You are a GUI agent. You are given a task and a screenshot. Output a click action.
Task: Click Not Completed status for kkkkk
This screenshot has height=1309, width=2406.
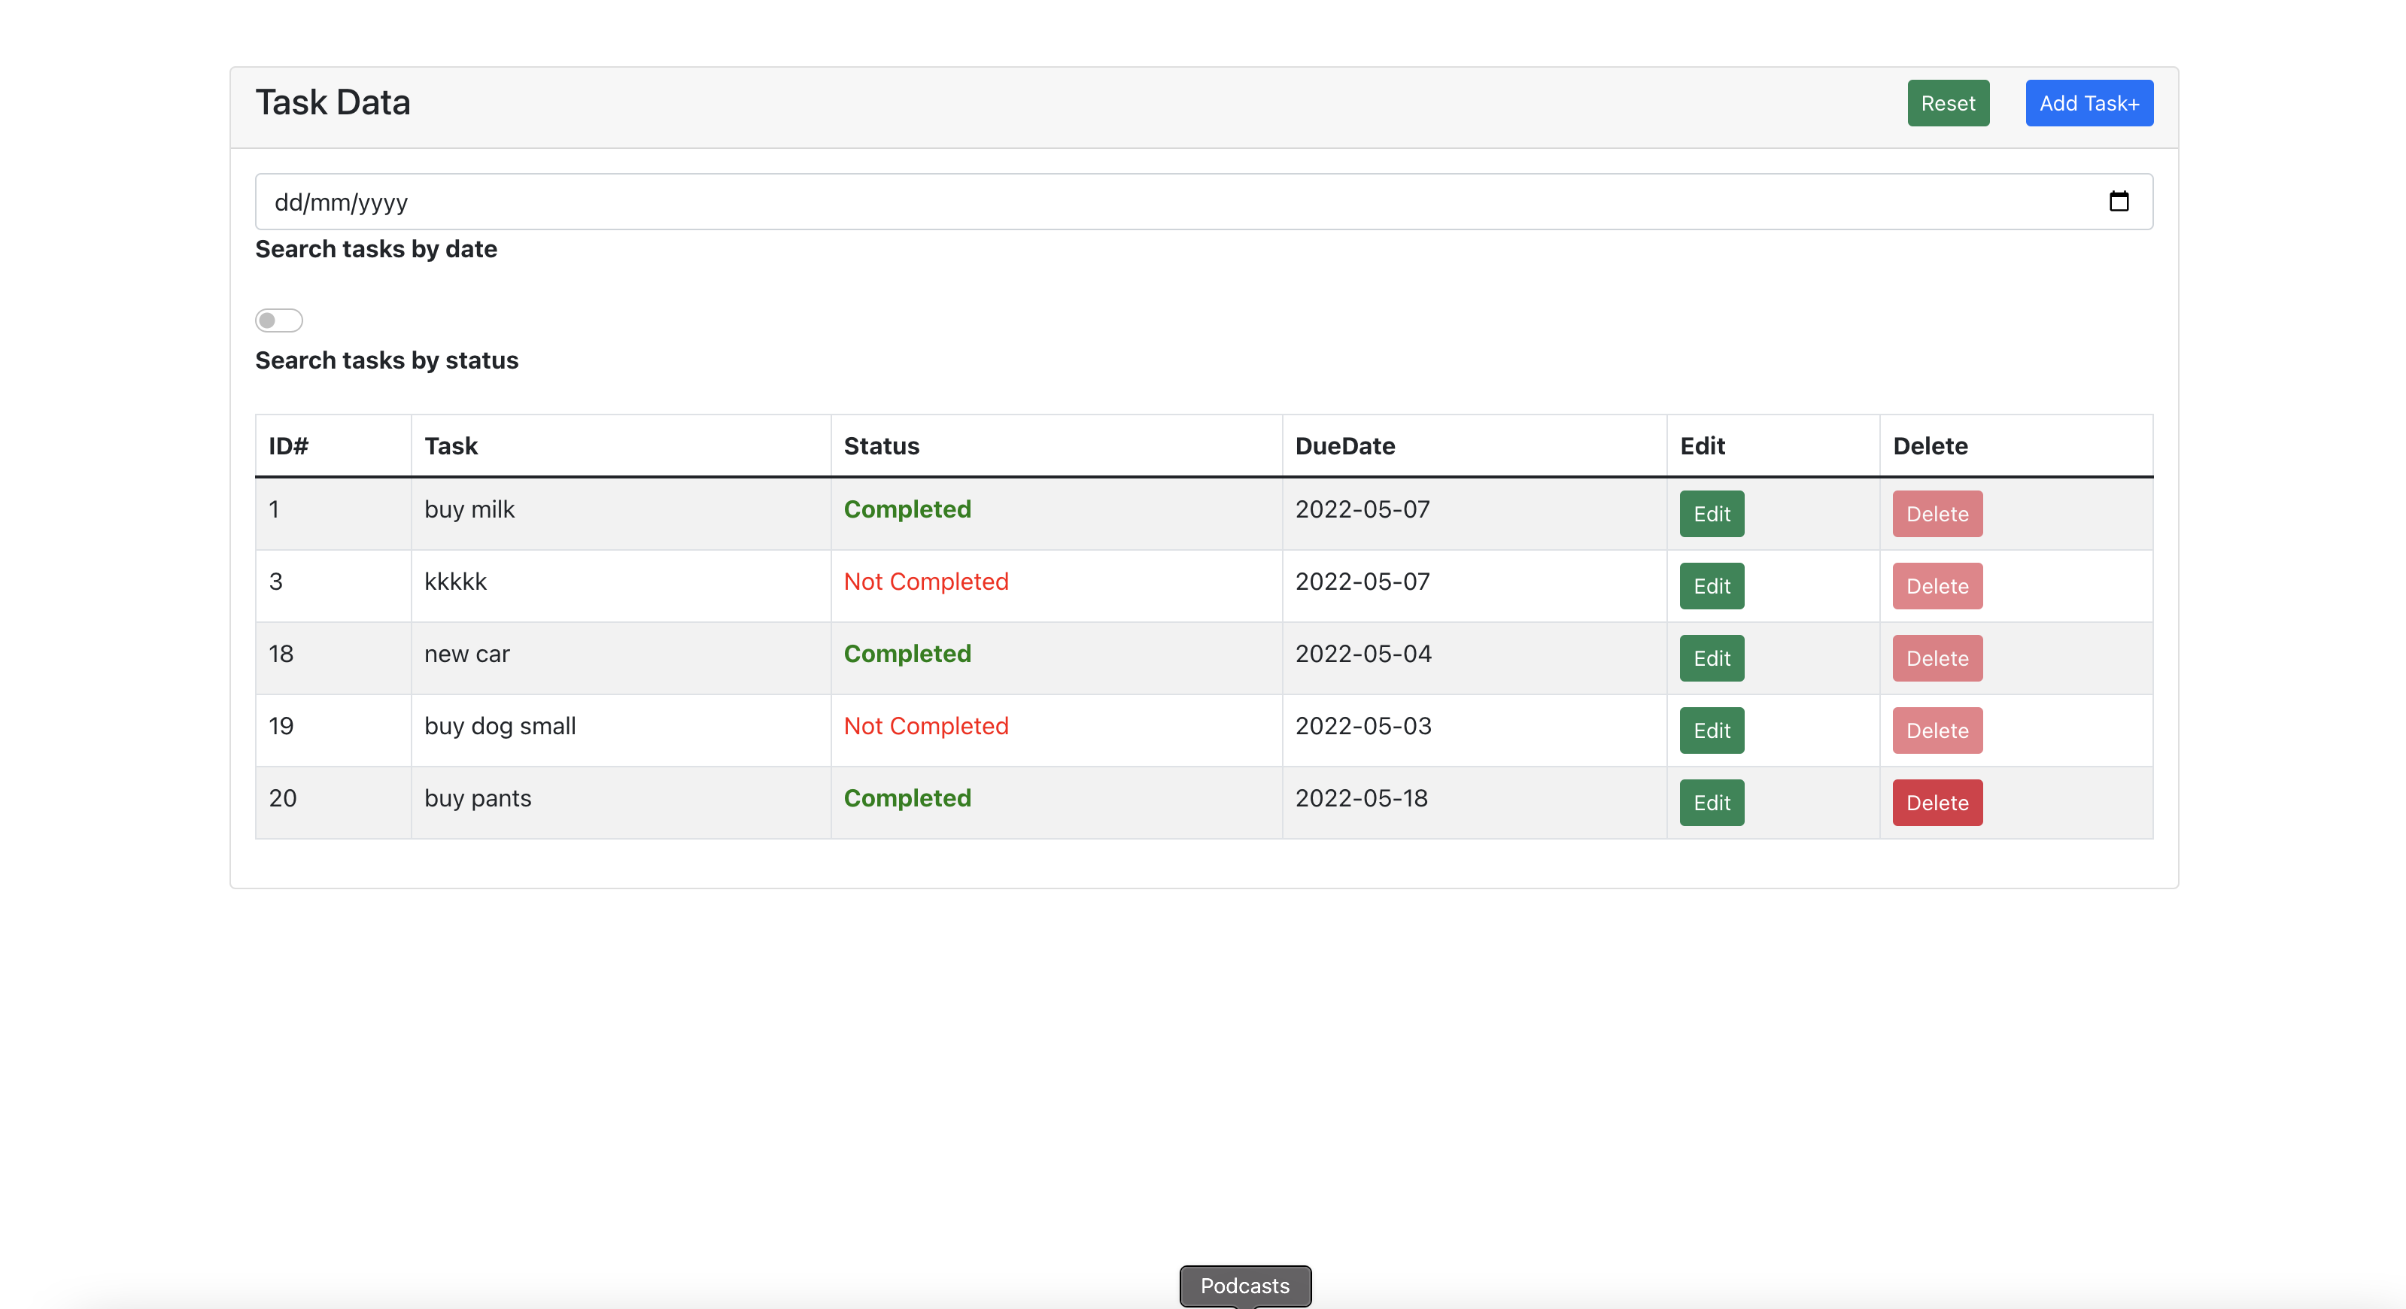pos(927,582)
